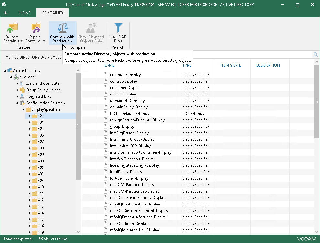Switch to the HOME tab

pos(25,13)
